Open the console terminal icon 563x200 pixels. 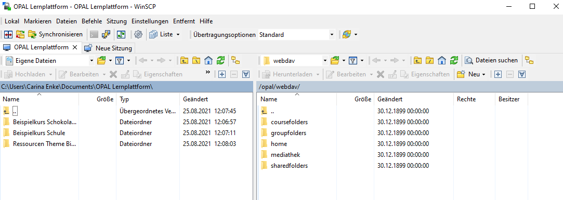coord(94,34)
